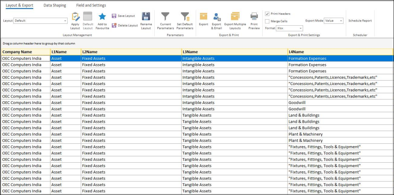Open Export Multiple Layouts
The height and width of the screenshot is (195, 394).
tap(235, 17)
